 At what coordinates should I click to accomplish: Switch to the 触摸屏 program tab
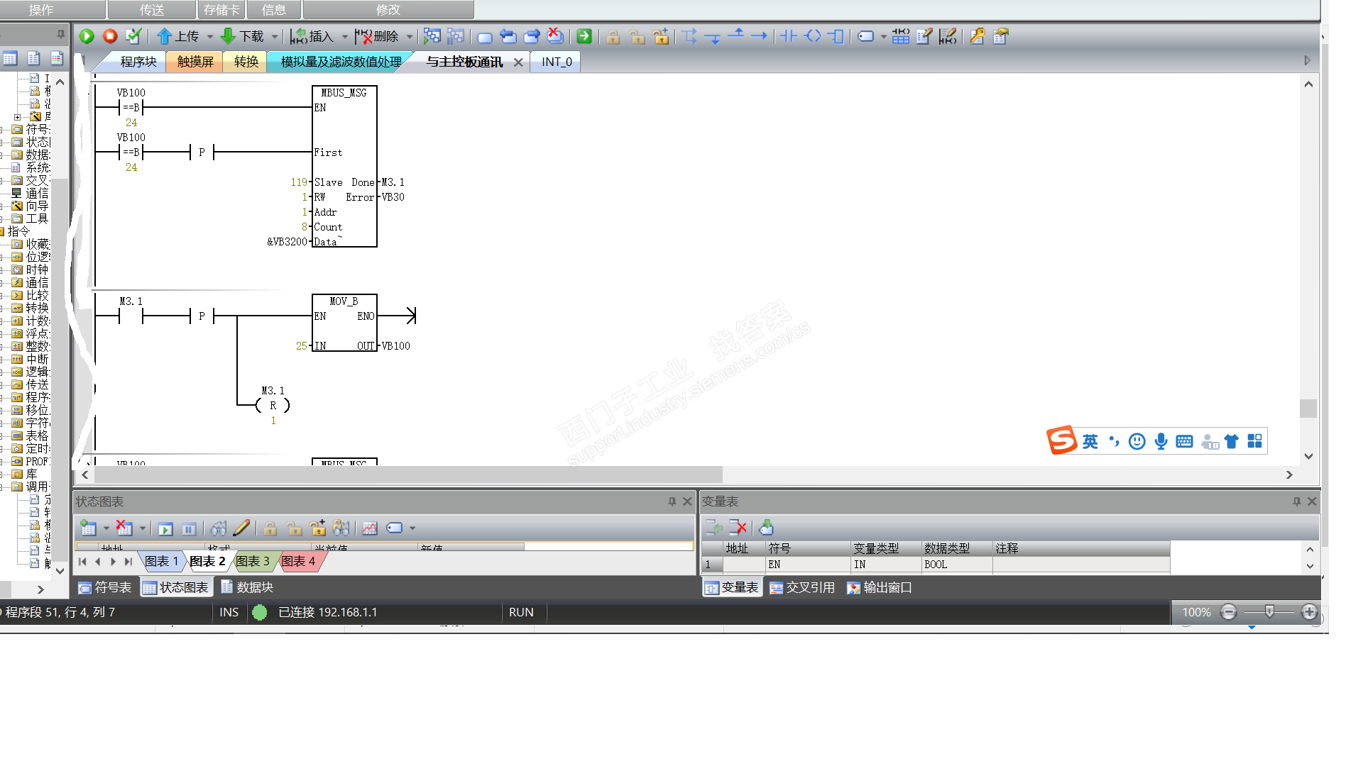[195, 62]
